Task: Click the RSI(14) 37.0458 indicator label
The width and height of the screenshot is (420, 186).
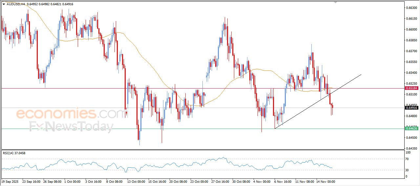Action: pos(14,153)
